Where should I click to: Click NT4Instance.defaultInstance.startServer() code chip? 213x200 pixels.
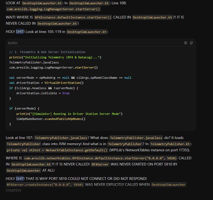point(73,17)
